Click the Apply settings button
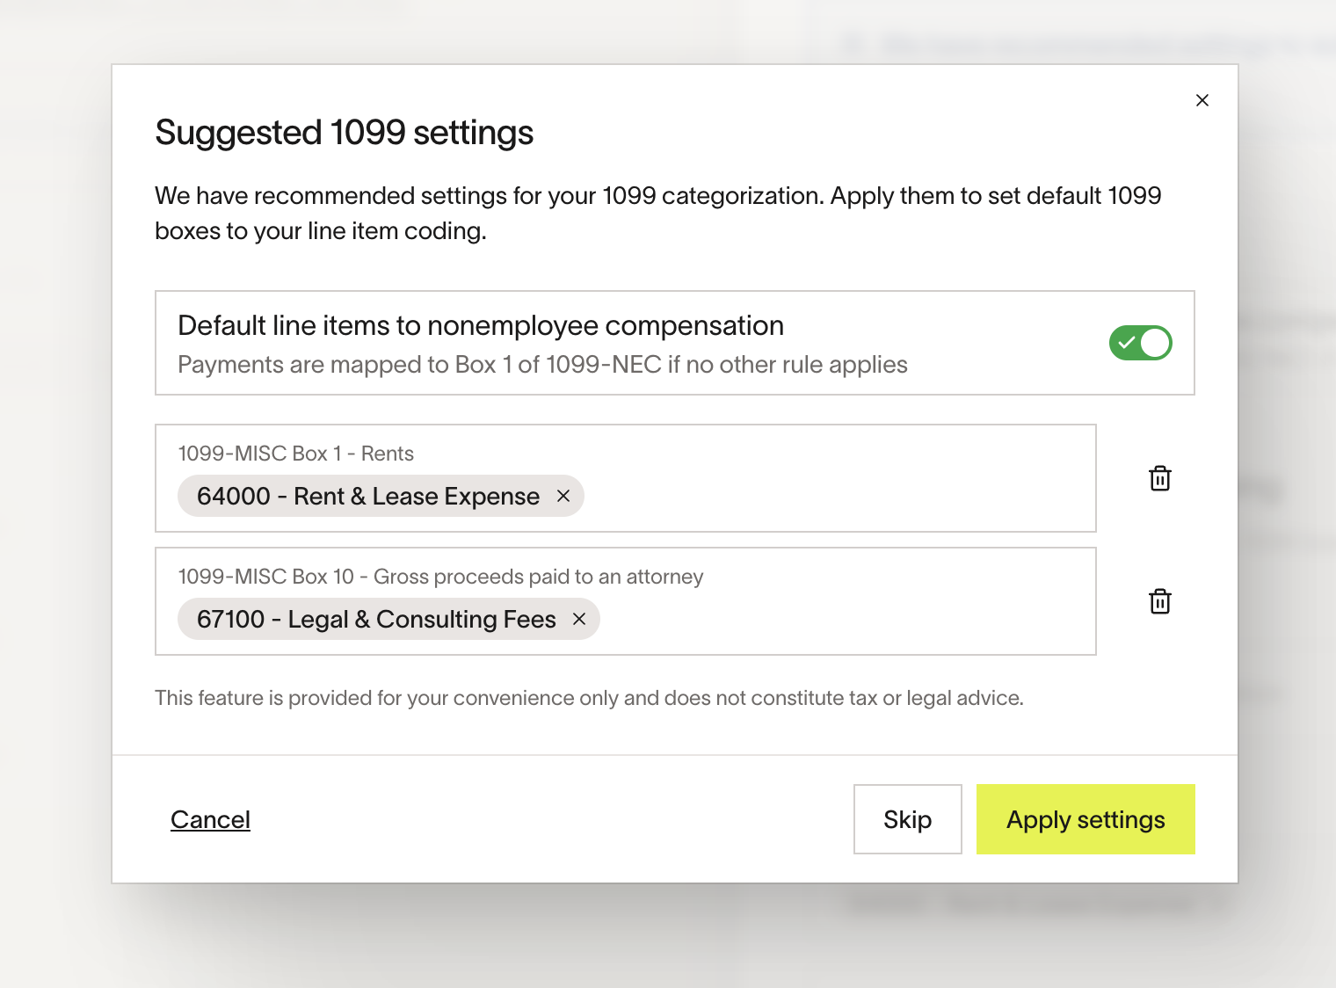This screenshot has height=988, width=1336. [1085, 818]
